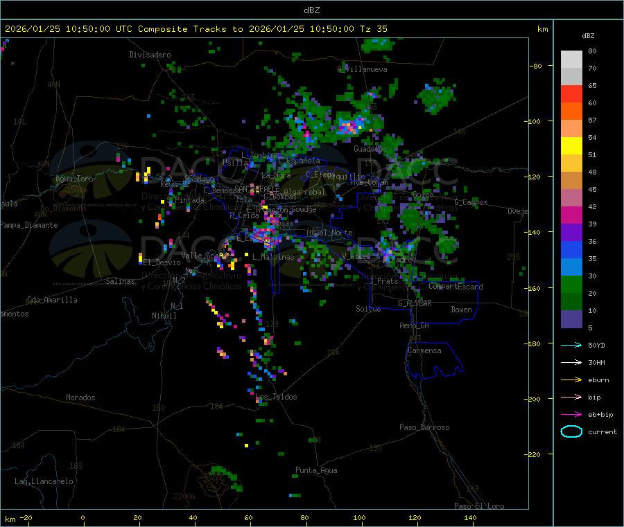The image size is (624, 527).
Task: Click the 'Paso_El_Loro' place label
Action: [480, 506]
